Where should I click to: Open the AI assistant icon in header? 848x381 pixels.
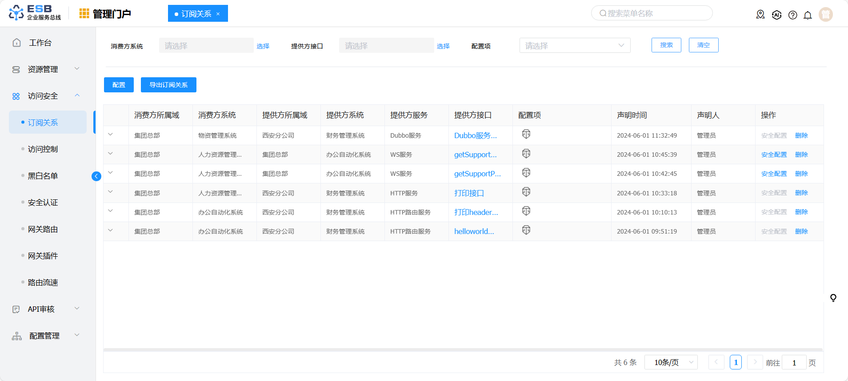click(776, 15)
